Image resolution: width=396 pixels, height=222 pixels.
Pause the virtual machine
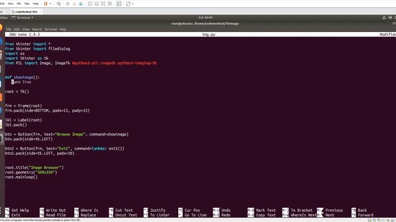click(x=46, y=4)
